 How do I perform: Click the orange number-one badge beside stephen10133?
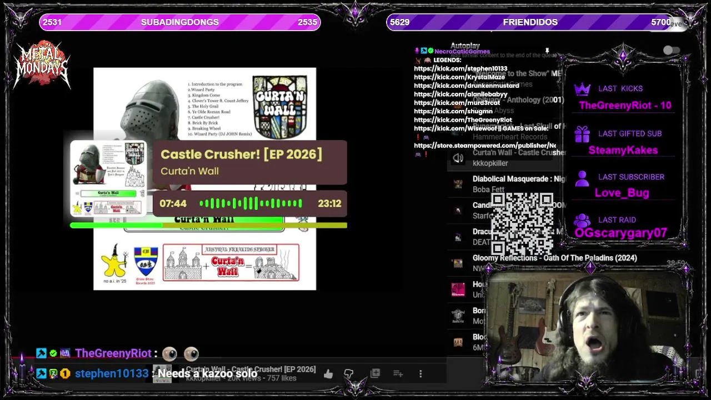coord(66,373)
